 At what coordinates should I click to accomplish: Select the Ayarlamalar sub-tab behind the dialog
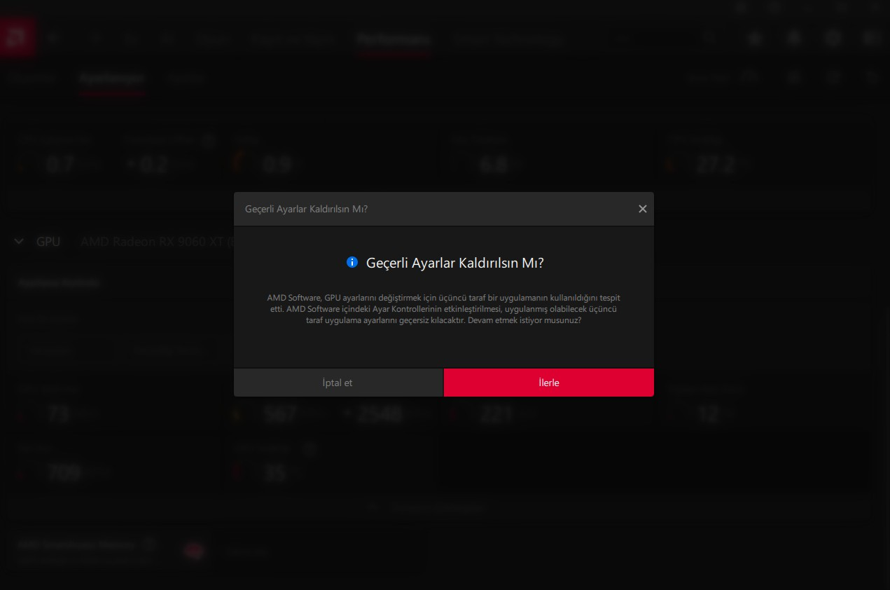pyautogui.click(x=111, y=78)
